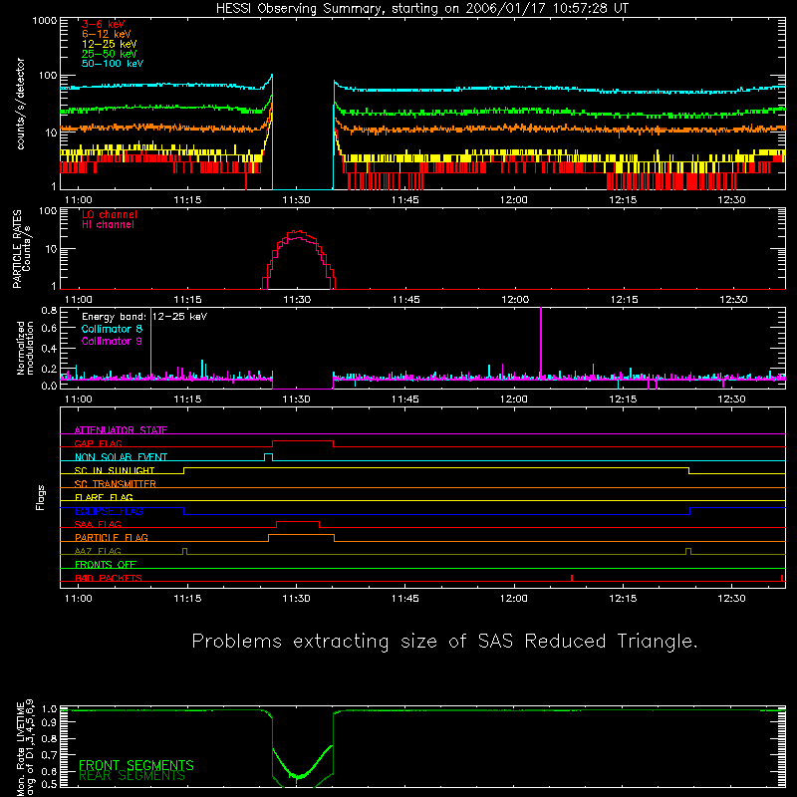Click the raised GAP FLAG segment

[x=303, y=441]
